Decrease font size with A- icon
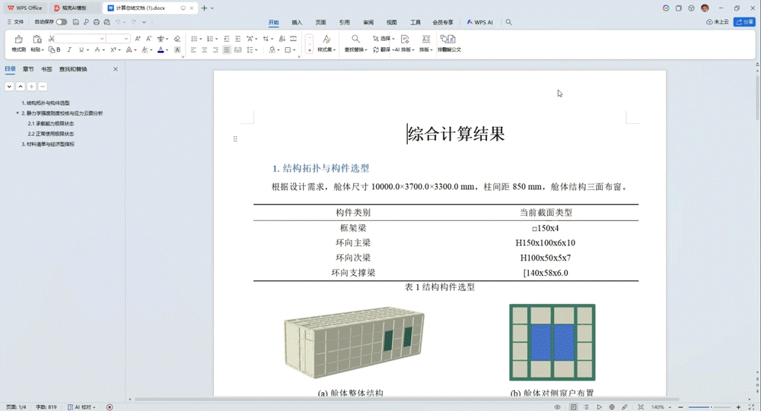The width and height of the screenshot is (761, 411). click(x=149, y=39)
